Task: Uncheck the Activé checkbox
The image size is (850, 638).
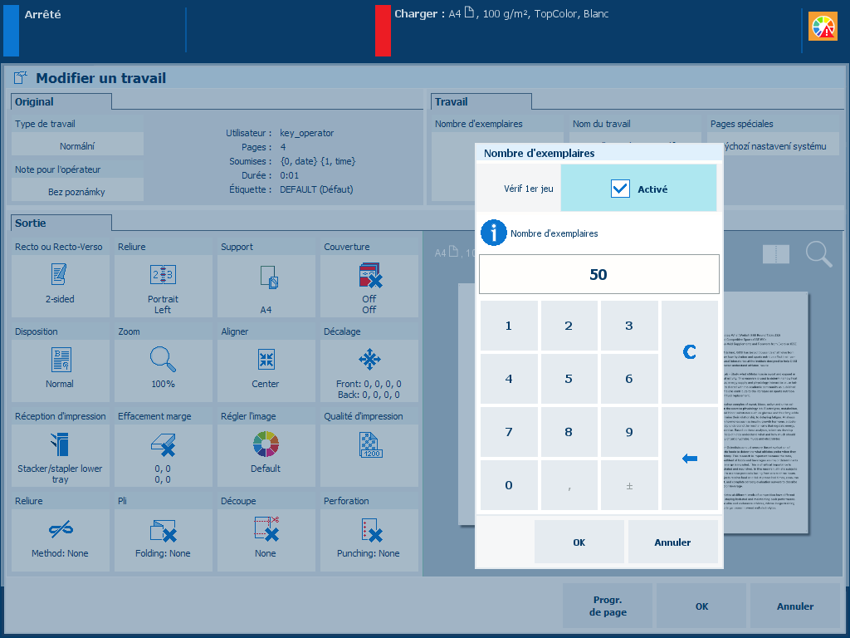Action: click(x=620, y=189)
